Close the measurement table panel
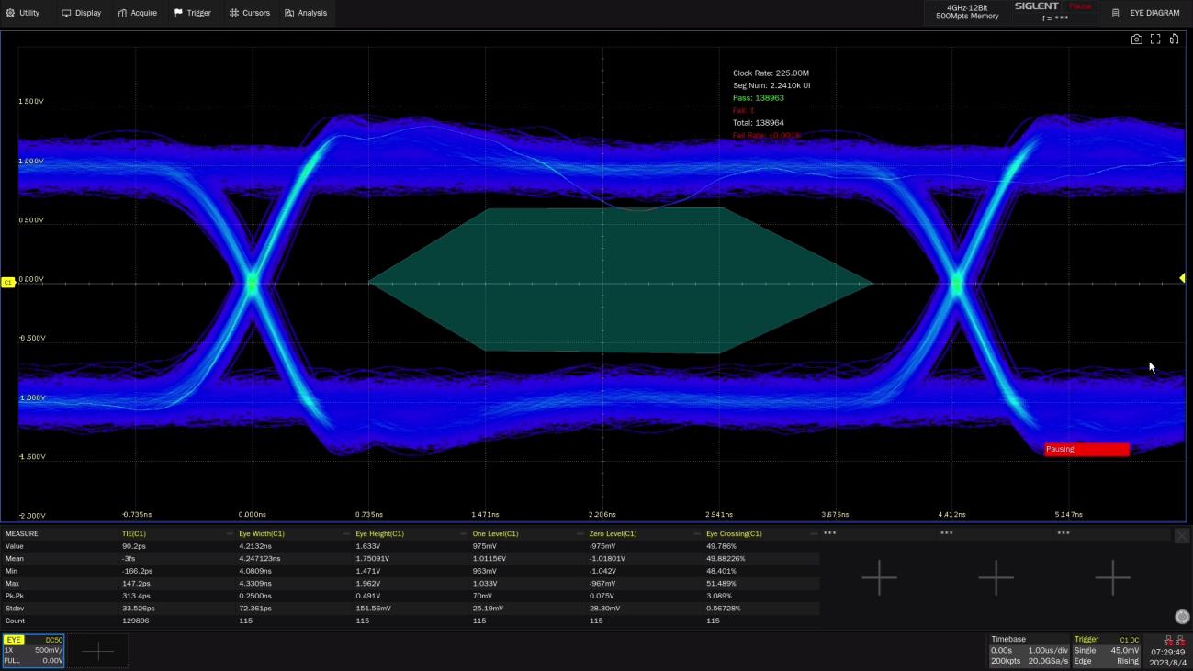 click(1182, 535)
